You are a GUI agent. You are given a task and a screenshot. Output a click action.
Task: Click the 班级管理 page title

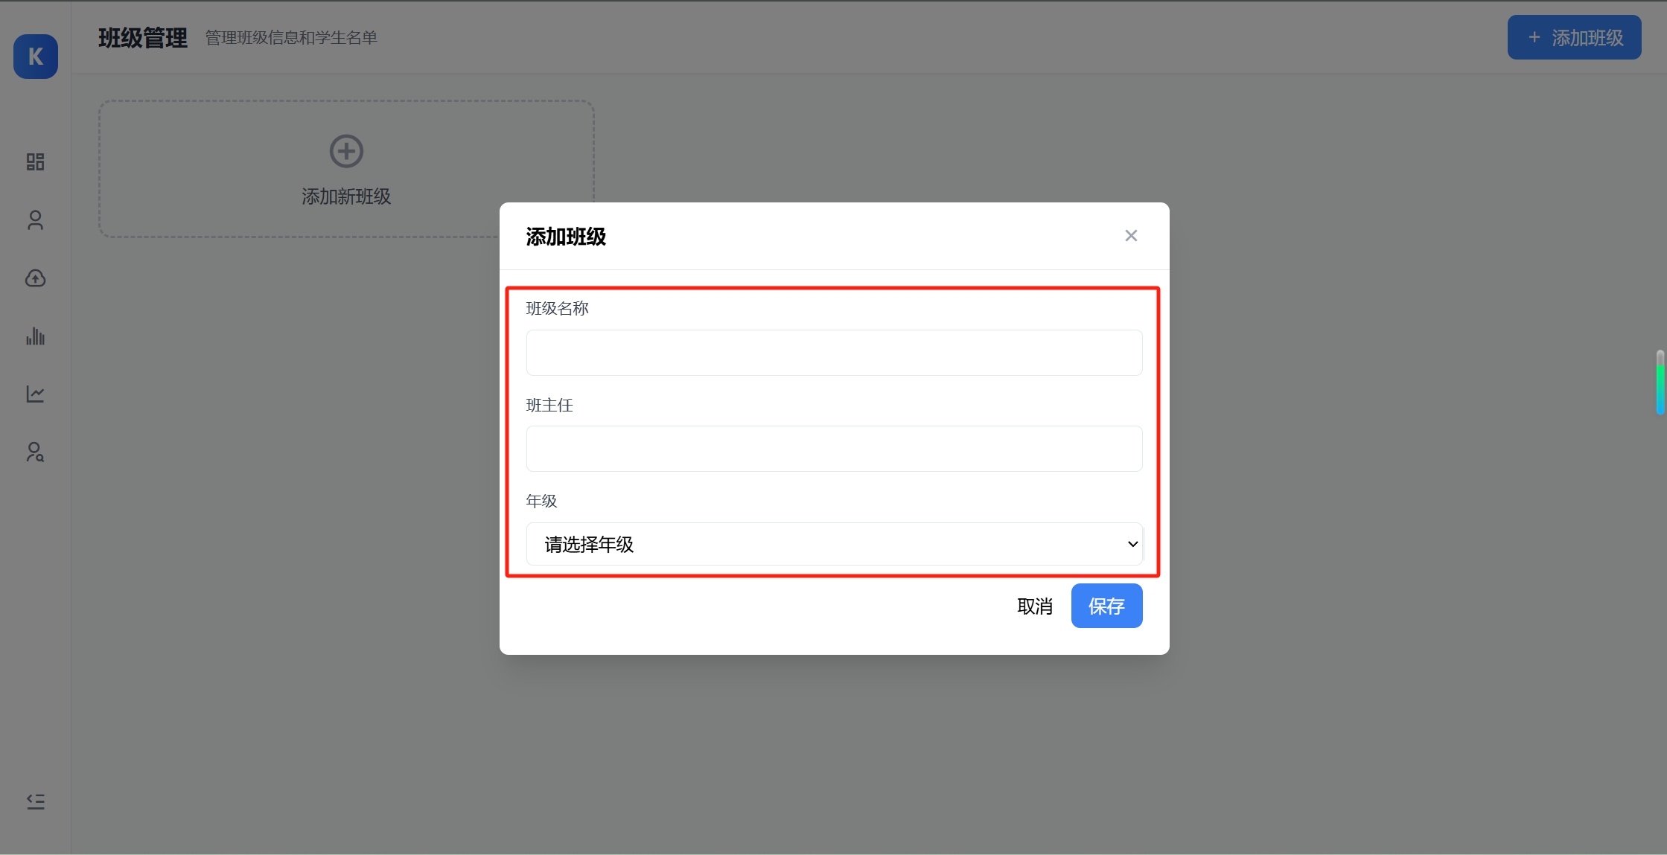tap(143, 38)
